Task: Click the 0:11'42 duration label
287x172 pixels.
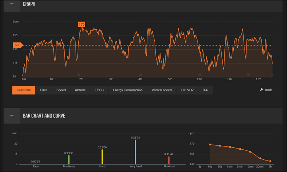Action: tap(169, 154)
